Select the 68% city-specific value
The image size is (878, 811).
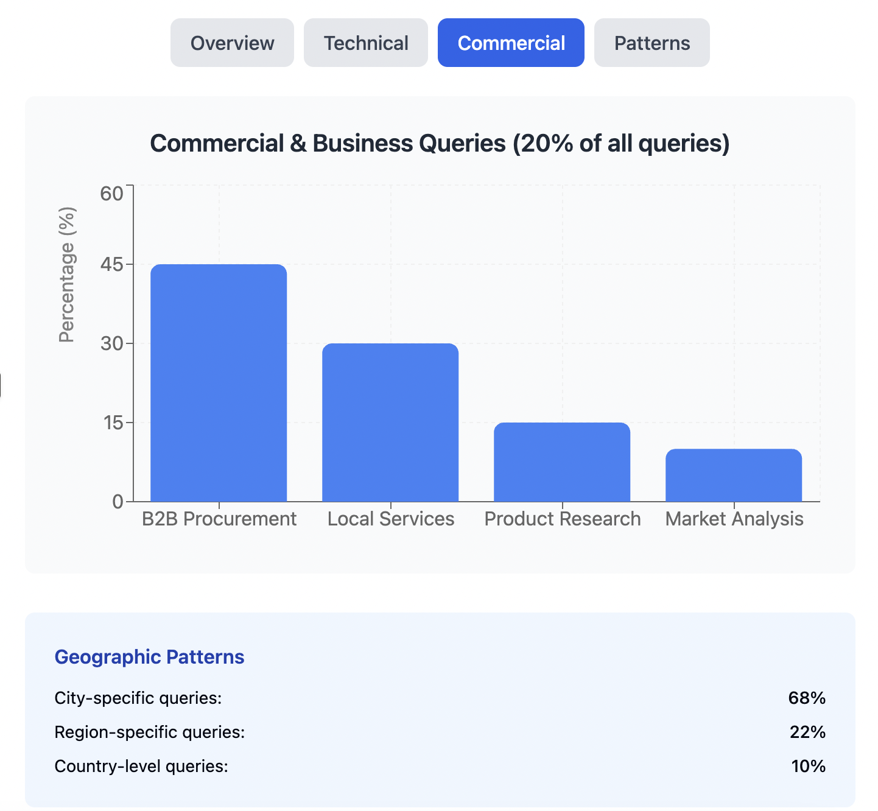[807, 698]
